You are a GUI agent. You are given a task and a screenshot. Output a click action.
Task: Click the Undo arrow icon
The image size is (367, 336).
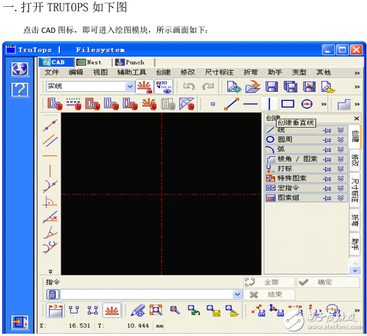pyautogui.click(x=189, y=87)
